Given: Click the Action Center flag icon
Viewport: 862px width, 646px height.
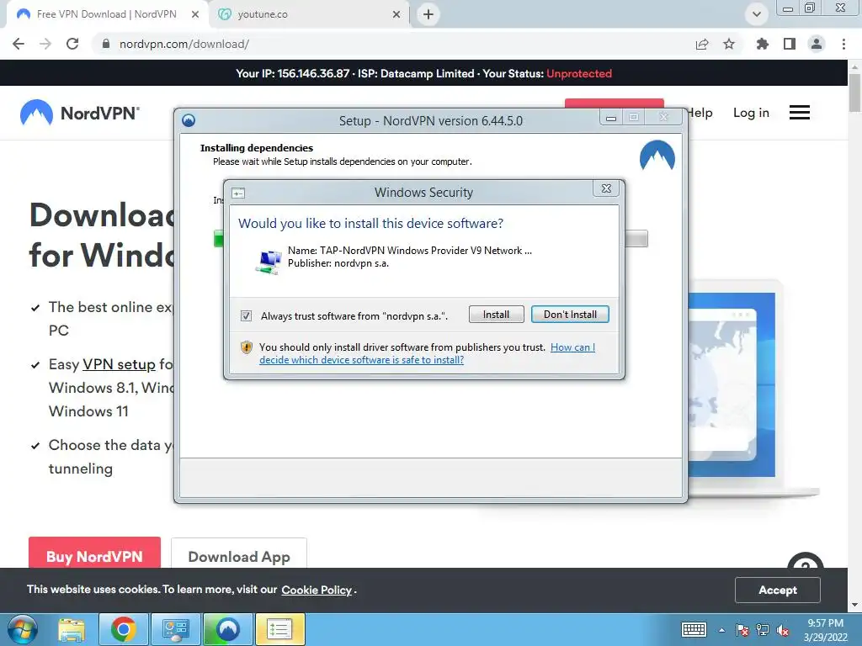Looking at the screenshot, I should tap(742, 630).
